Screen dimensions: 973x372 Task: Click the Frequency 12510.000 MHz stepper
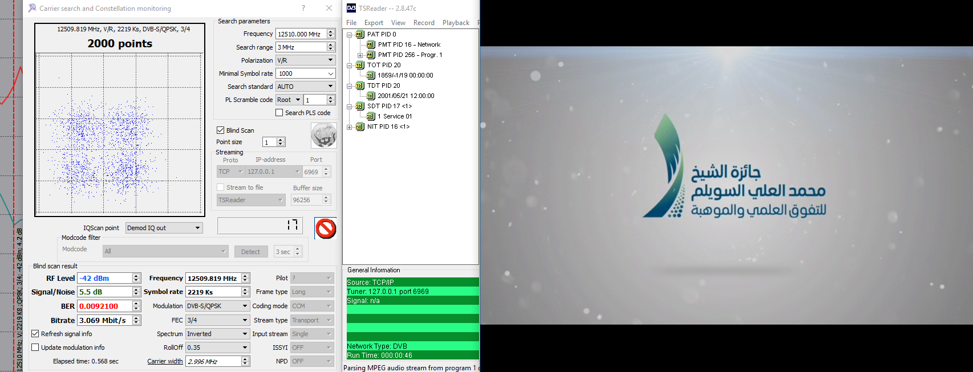[x=331, y=34]
